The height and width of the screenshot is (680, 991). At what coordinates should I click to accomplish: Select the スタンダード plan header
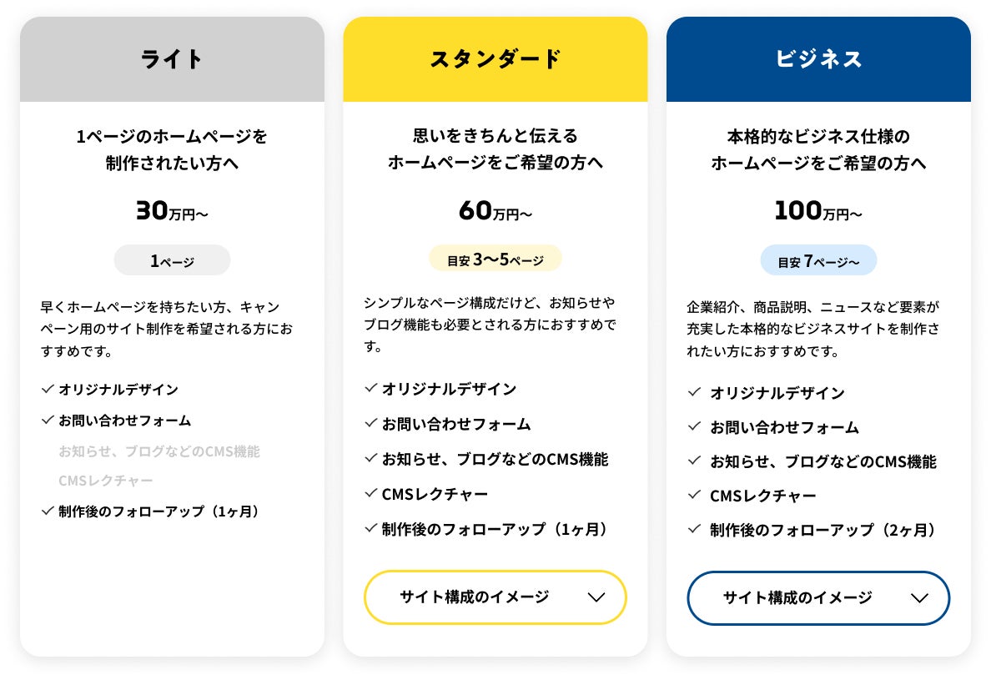(x=495, y=59)
